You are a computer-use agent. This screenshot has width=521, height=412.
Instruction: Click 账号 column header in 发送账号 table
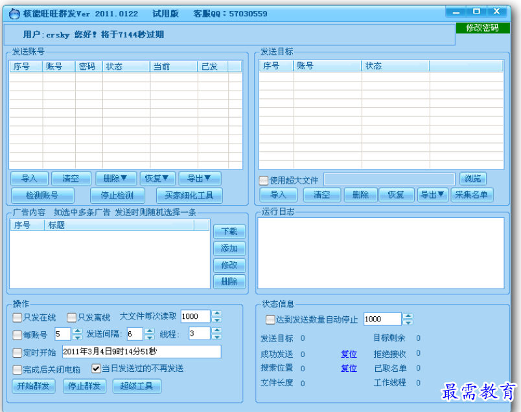point(59,67)
